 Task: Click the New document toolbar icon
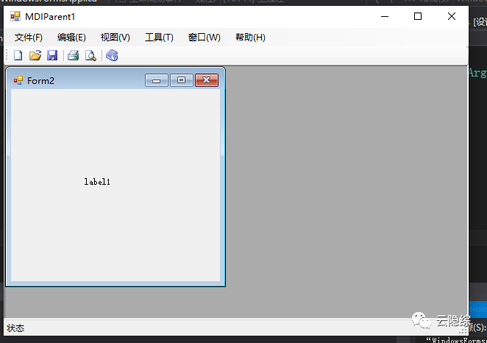point(18,56)
